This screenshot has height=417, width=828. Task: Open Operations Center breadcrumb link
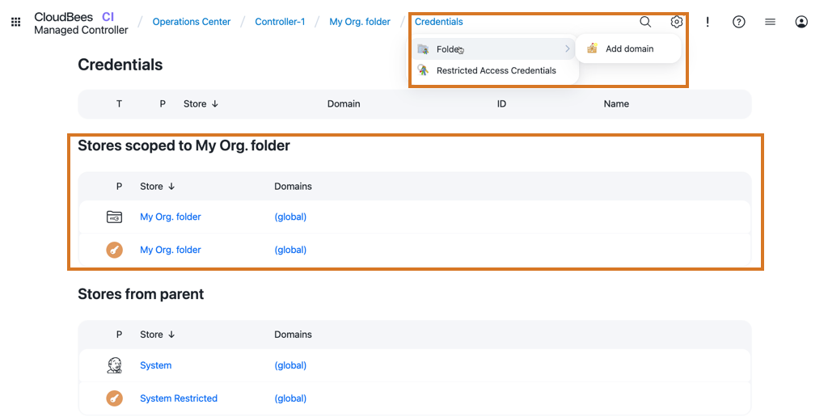pyautogui.click(x=192, y=22)
